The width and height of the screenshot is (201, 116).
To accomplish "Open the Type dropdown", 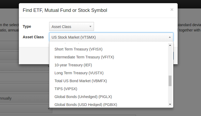I will (x=71, y=26).
